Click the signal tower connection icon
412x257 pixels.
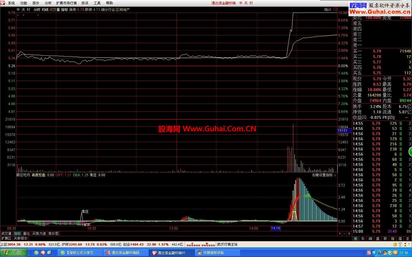coord(400,244)
